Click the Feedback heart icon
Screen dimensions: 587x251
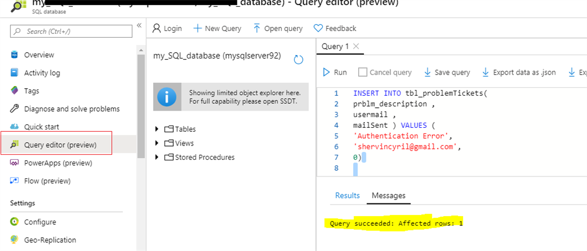click(x=318, y=29)
